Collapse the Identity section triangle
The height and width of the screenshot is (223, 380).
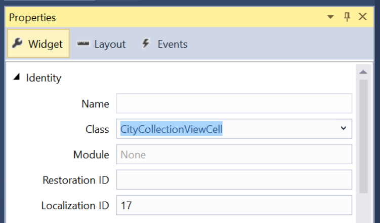pyautogui.click(x=17, y=77)
